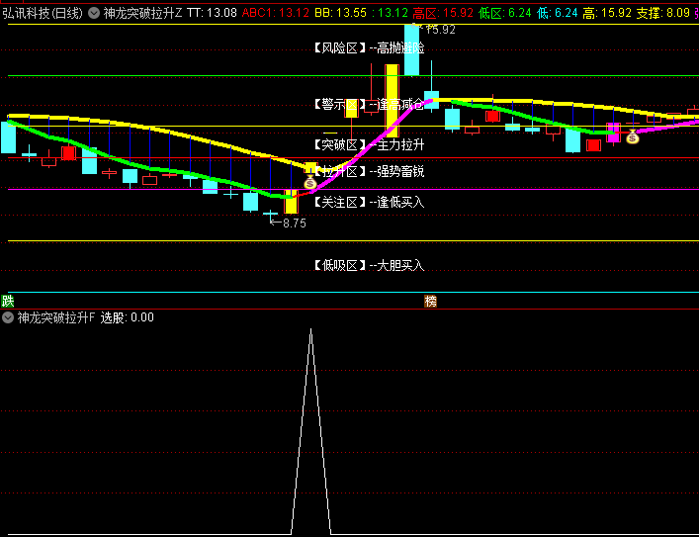Click the yellow candle above the 8.75 low
The width and height of the screenshot is (699, 537).
291,202
